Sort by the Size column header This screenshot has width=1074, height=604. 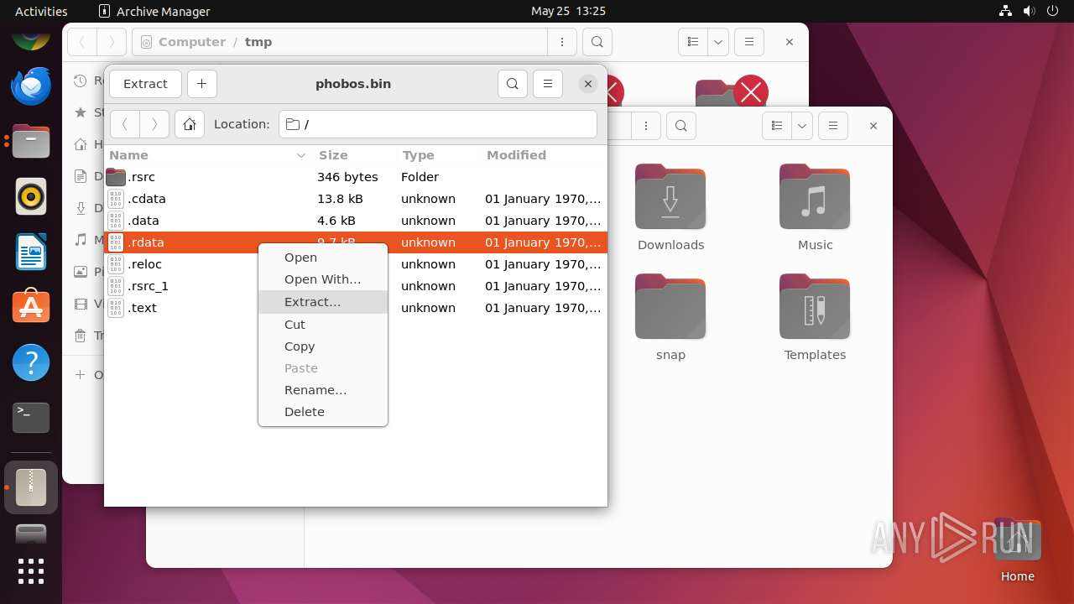point(354,155)
